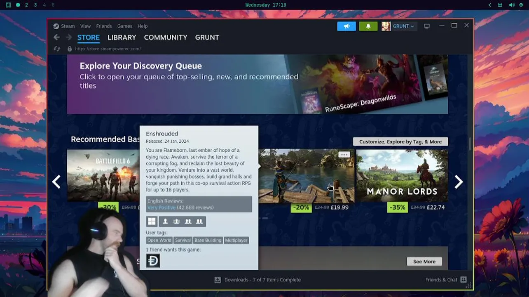Open announcements via the blue megaphone button
Viewport: 529px width, 297px height.
[x=346, y=26]
